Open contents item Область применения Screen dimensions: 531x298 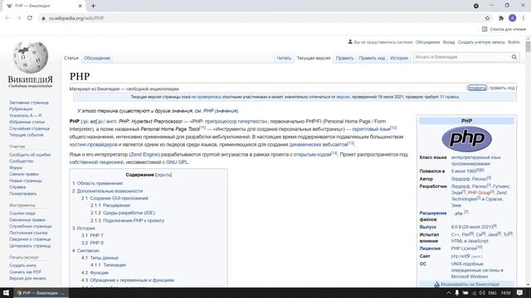100,183
